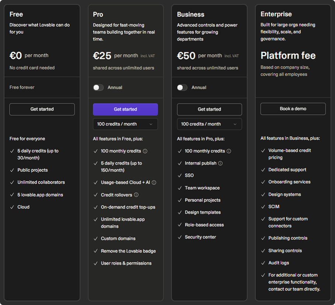This screenshot has width=335, height=305.
Task: Click info icon beside Internal publish
Action: tap(220, 164)
